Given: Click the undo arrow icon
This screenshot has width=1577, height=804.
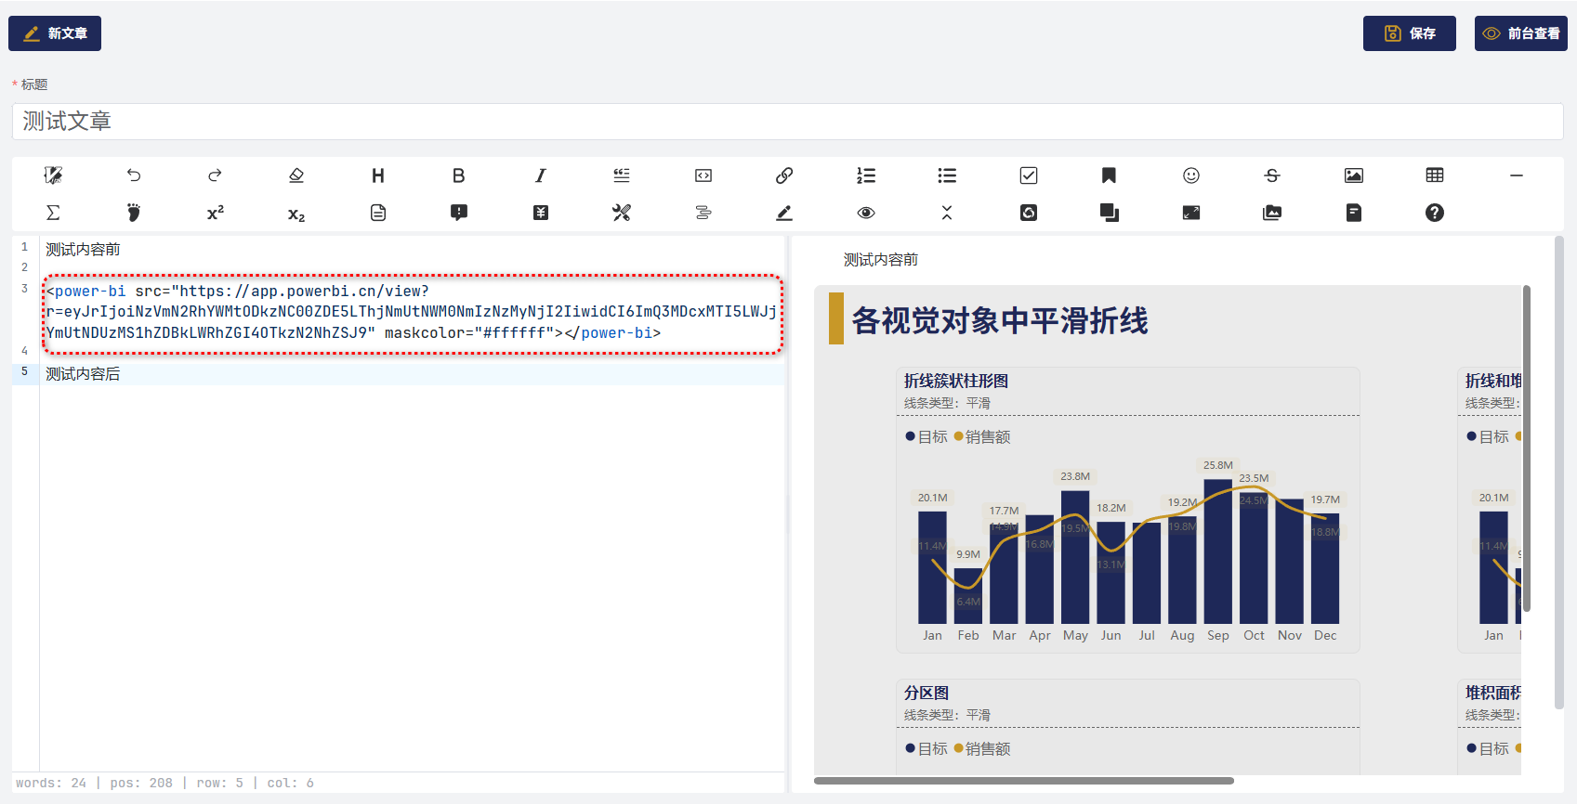Looking at the screenshot, I should coord(134,175).
